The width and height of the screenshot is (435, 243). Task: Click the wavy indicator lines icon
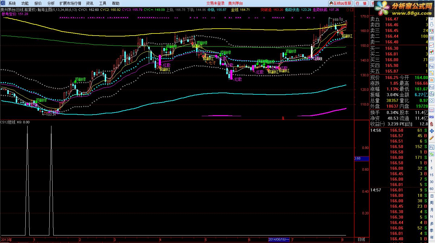point(431,110)
